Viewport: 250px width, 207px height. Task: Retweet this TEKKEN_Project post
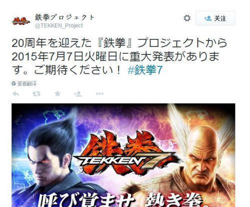pyautogui.click(x=36, y=94)
